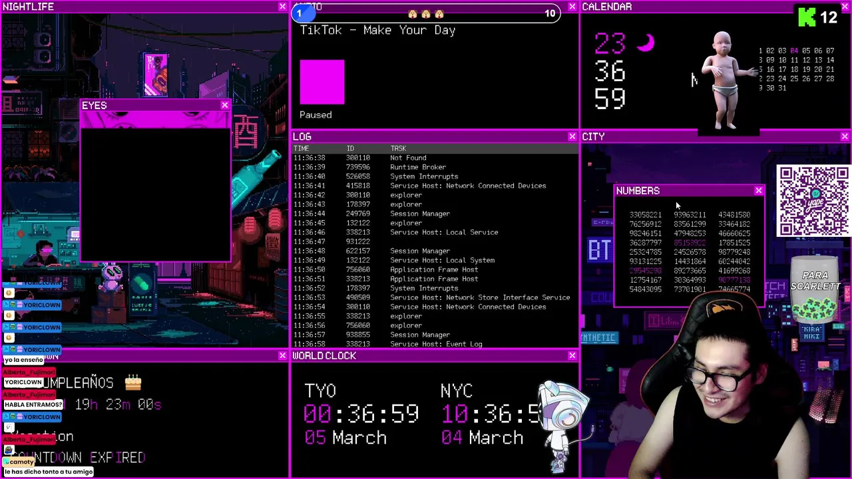
Task: Select 'Service Host: Network Store Interface Service' row
Action: [434, 297]
